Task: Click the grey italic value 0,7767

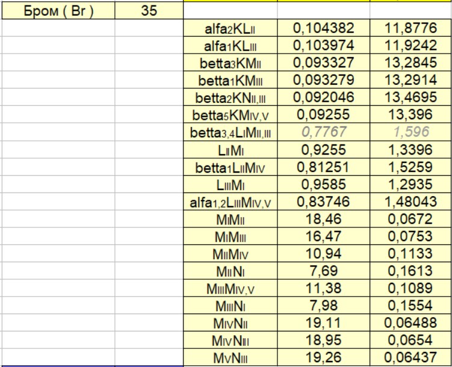Action: point(323,132)
